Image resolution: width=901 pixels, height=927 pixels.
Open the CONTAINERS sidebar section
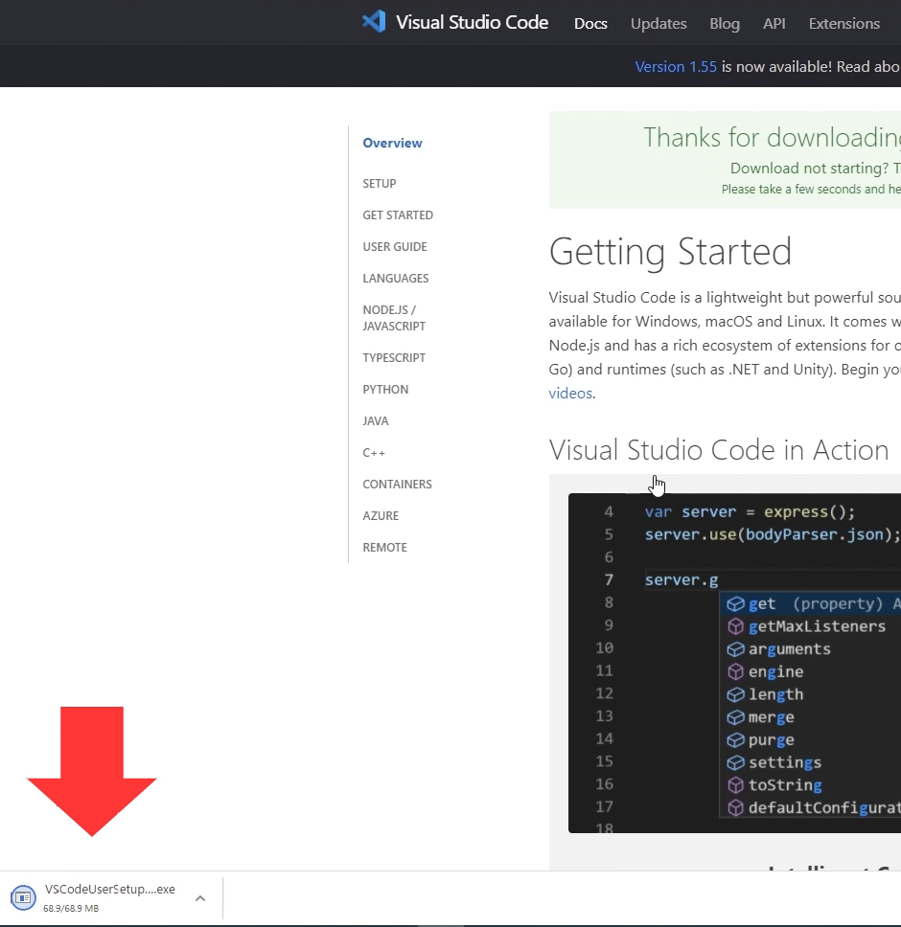coord(398,485)
